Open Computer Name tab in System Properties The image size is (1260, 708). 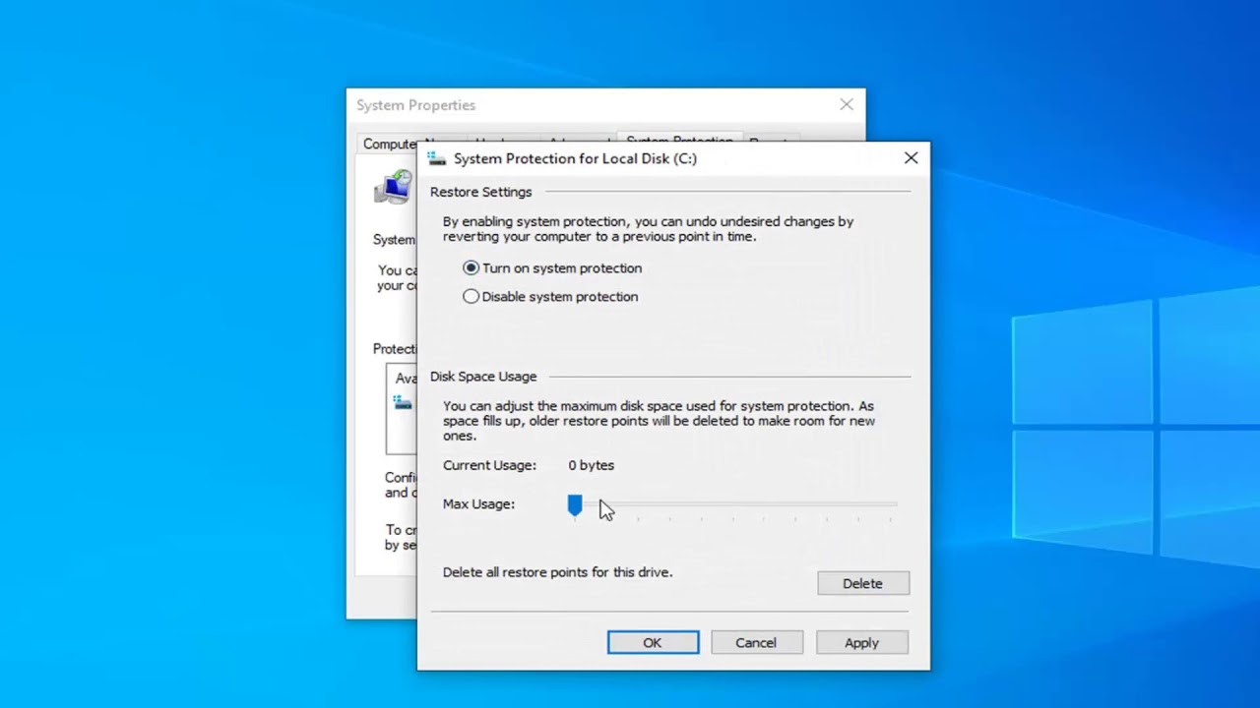[391, 144]
